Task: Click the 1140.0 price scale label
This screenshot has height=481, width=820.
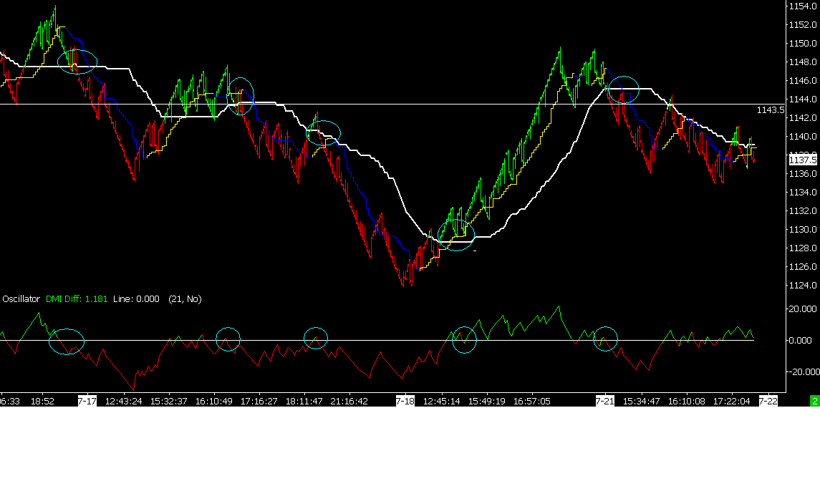Action: (803, 137)
